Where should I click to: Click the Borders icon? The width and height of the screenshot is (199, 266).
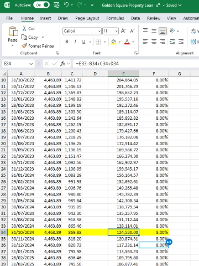[x=98, y=42]
